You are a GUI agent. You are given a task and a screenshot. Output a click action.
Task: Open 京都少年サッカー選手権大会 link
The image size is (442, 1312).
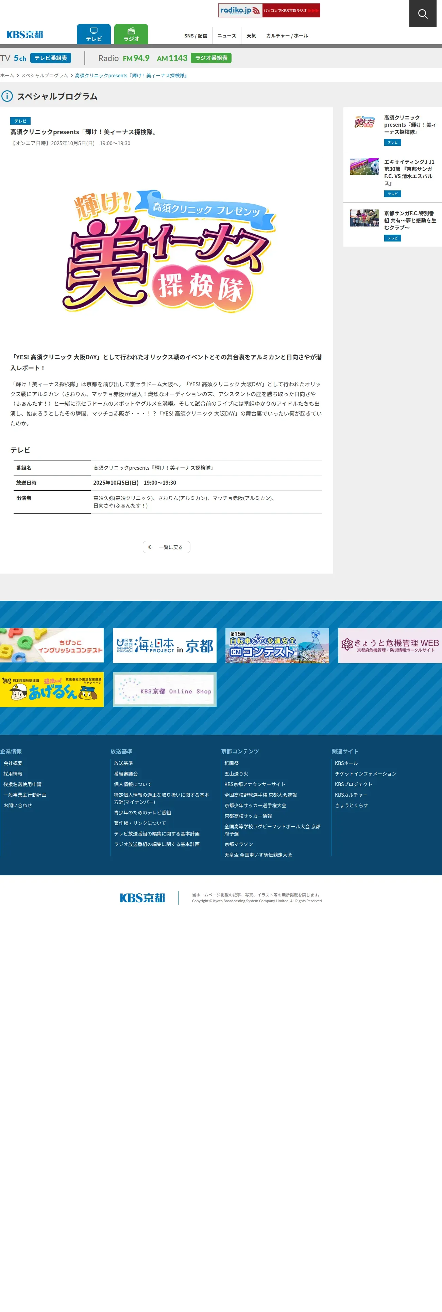(x=255, y=806)
